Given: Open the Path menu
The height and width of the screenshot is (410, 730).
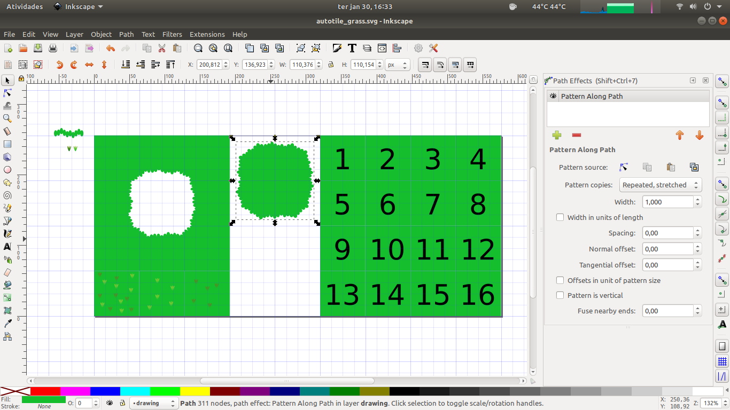Looking at the screenshot, I should (x=127, y=34).
